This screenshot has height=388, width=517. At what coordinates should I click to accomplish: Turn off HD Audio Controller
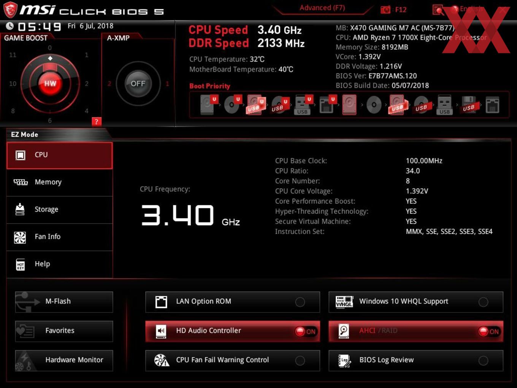point(233,331)
